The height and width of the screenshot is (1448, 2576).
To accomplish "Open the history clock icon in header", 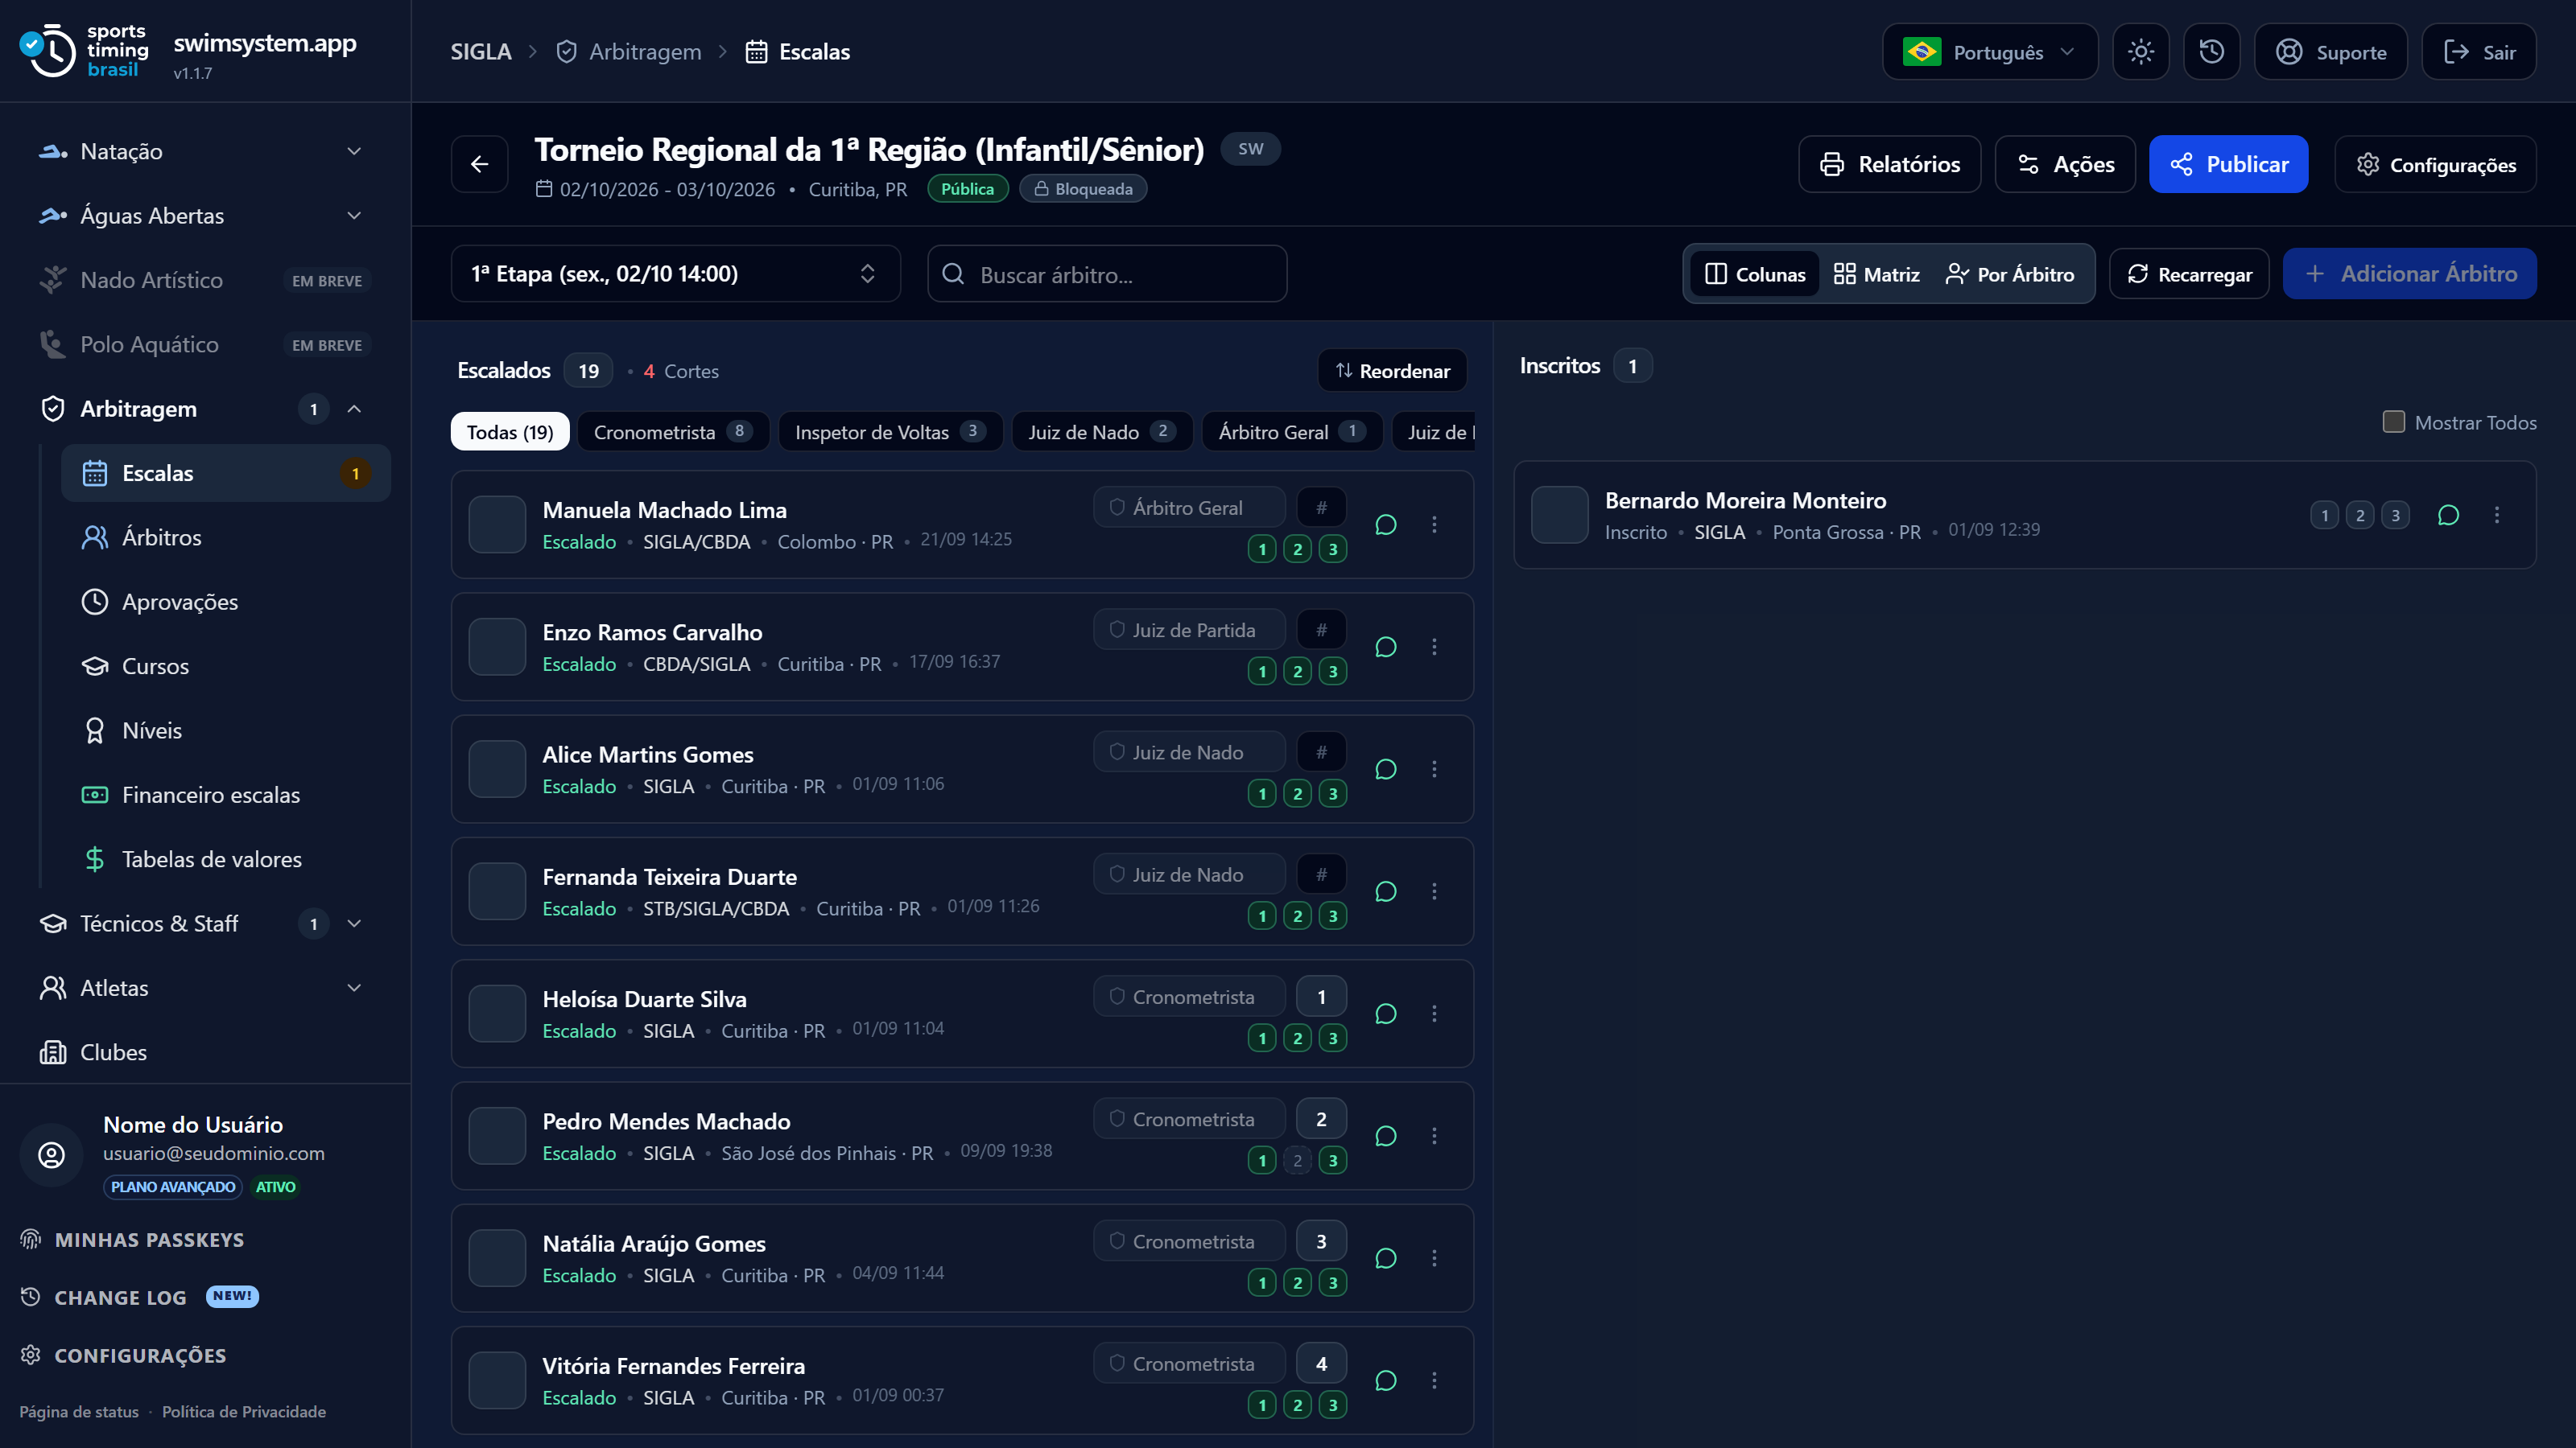I will click(x=2211, y=52).
